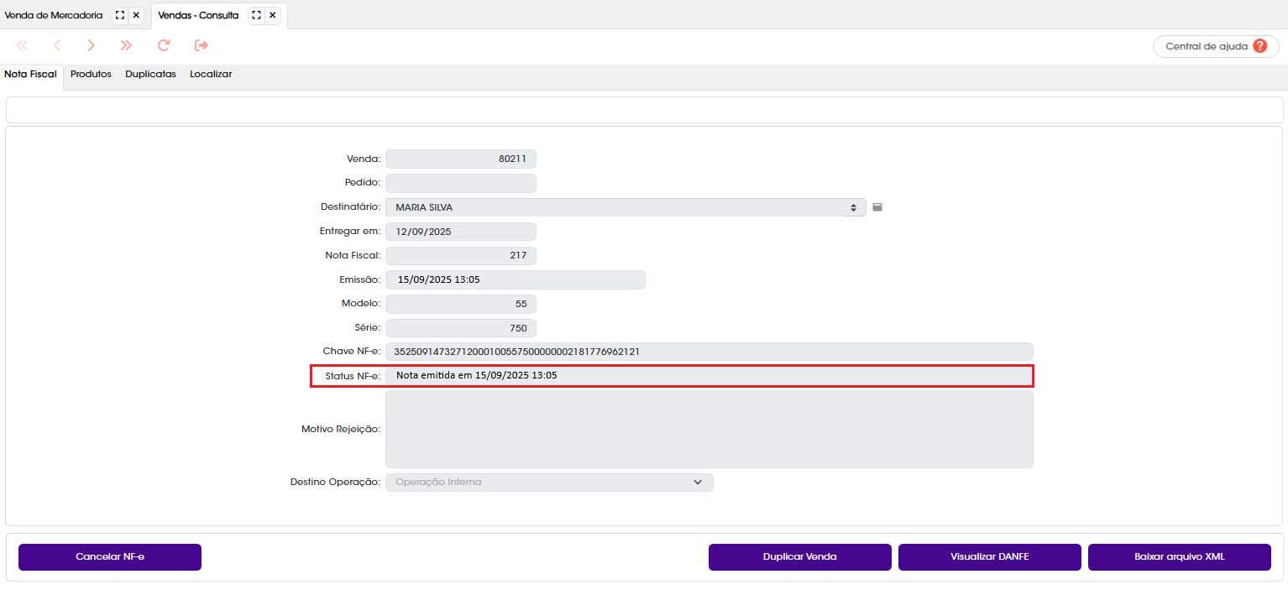Close the Venda de Mercadoria tab
1288x595 pixels.
pos(136,15)
